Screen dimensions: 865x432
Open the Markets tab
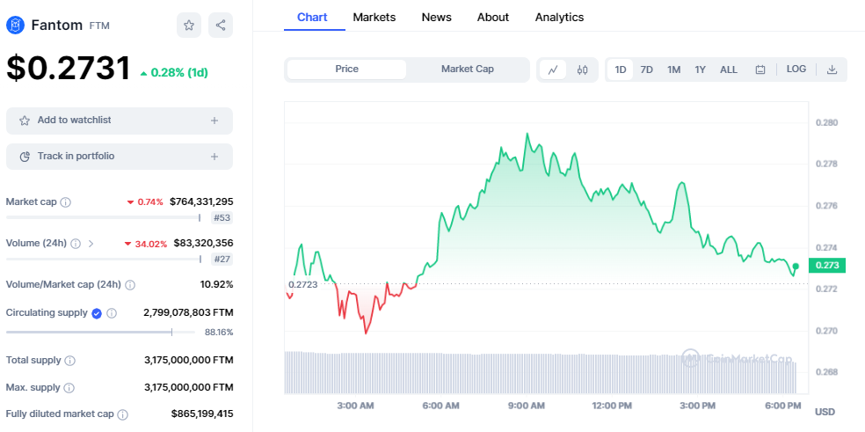click(374, 17)
